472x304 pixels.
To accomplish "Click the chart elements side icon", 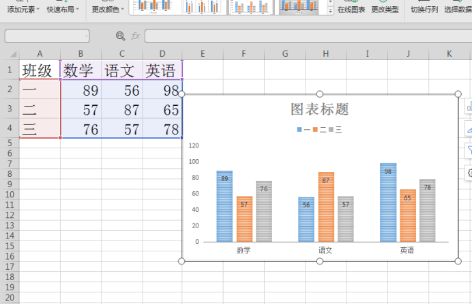I will pyautogui.click(x=469, y=106).
